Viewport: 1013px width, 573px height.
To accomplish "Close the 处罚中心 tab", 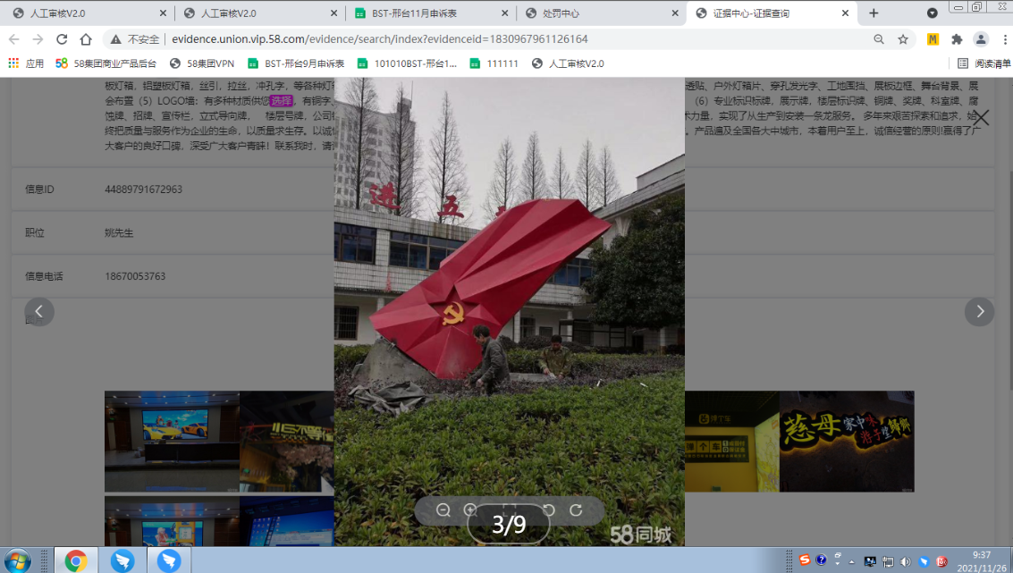I will 674,13.
